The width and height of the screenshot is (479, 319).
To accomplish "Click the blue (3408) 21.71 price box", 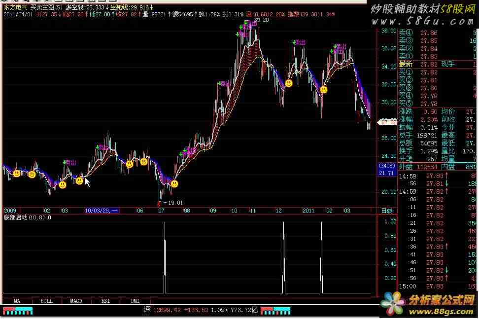I will [x=387, y=169].
